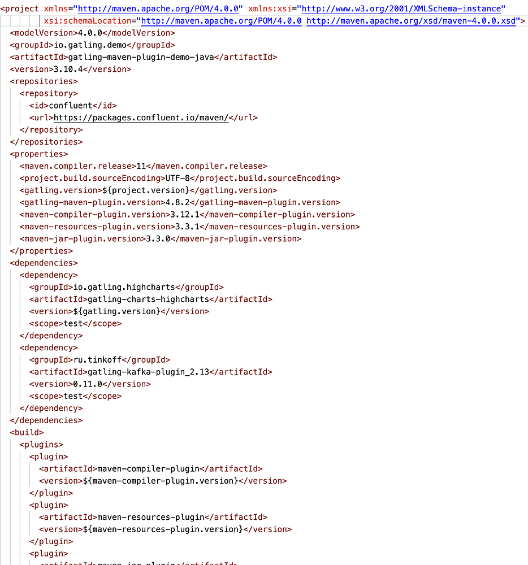This screenshot has width=528, height=565.
Task: Click the opening properties tag
Action: (x=39, y=154)
